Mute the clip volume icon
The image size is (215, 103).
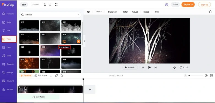point(88,12)
